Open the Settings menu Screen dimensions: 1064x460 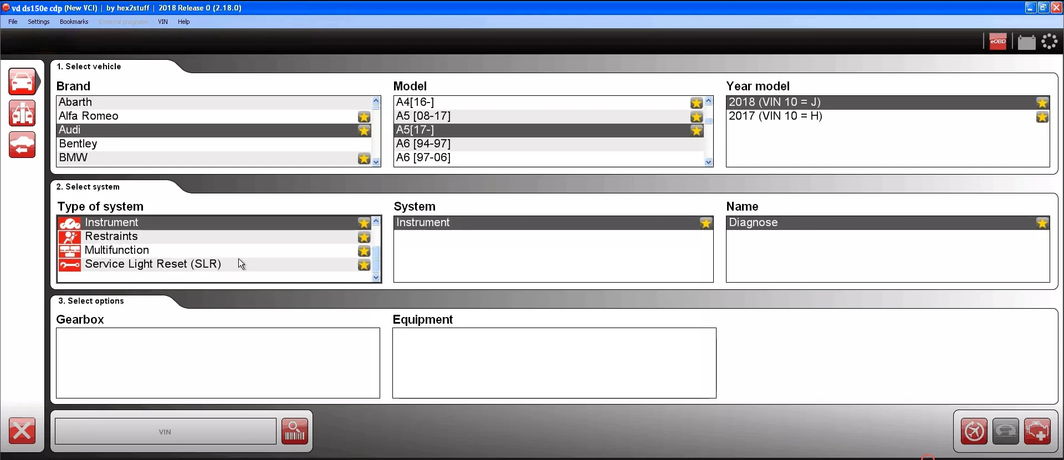tap(39, 22)
